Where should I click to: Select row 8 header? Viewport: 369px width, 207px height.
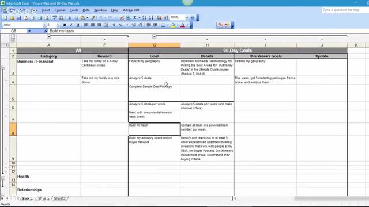tap(13, 129)
